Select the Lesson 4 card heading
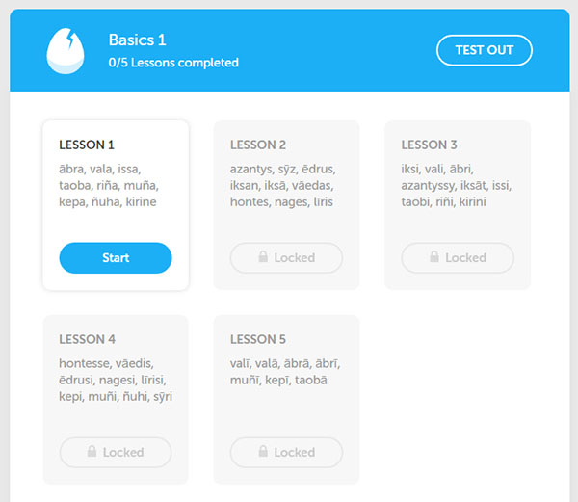578x502 pixels. pos(87,339)
